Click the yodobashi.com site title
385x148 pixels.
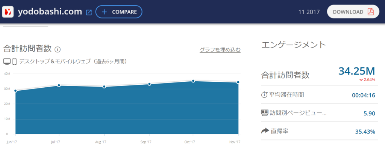click(50, 12)
